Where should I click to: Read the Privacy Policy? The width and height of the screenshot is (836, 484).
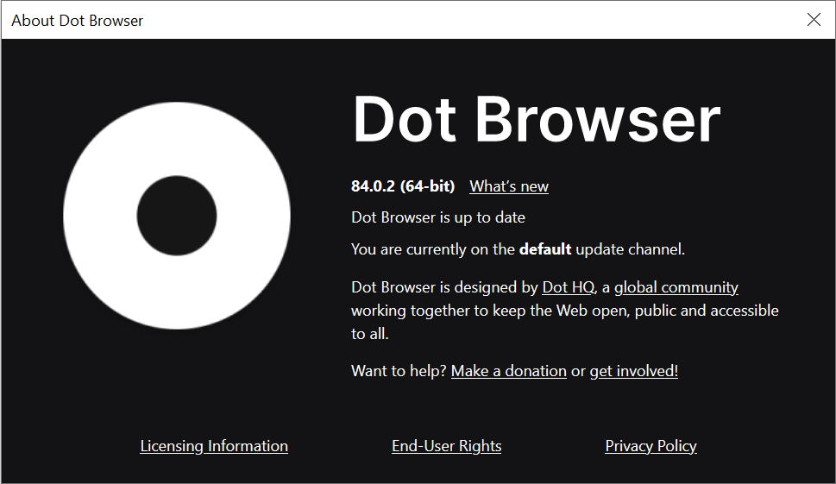651,446
